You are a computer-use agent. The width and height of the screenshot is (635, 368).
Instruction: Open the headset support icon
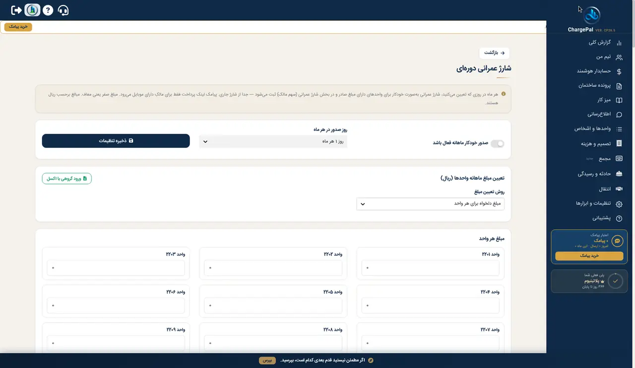click(x=63, y=10)
